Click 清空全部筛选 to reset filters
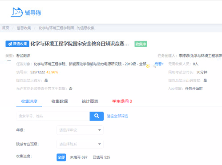 tap(117, 116)
